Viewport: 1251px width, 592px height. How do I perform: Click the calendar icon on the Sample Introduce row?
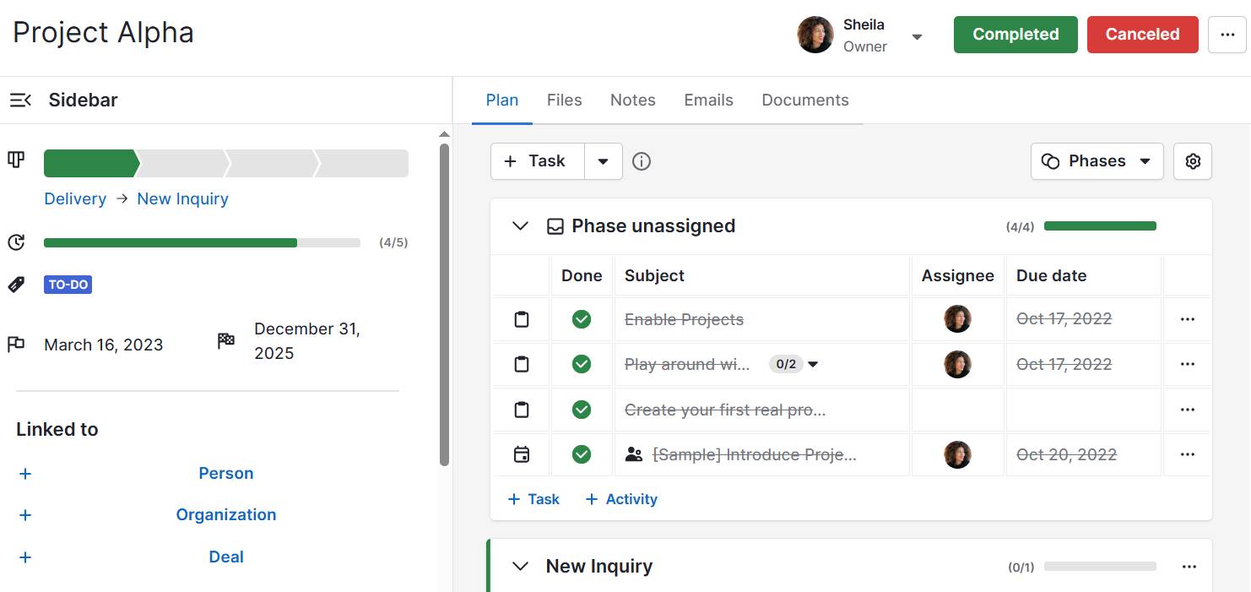coord(521,454)
